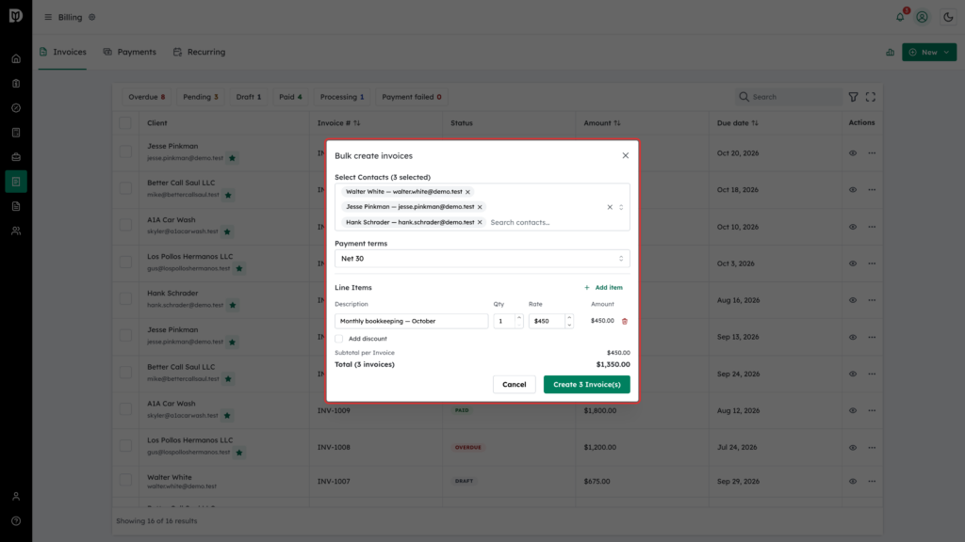Switch to the Payments tab
This screenshot has height=542, width=965.
tap(130, 53)
